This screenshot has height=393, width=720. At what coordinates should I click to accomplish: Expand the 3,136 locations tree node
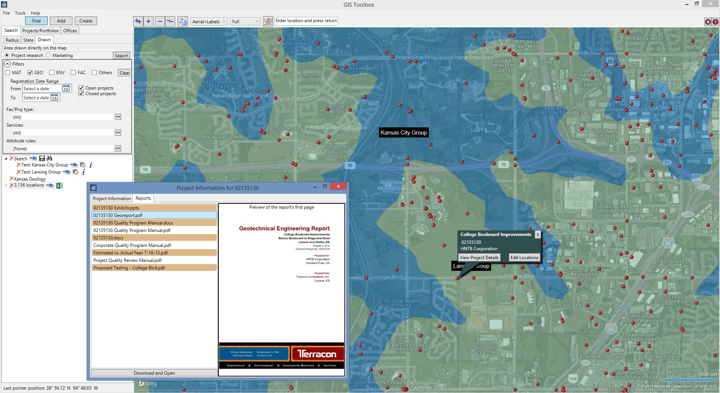click(6, 185)
